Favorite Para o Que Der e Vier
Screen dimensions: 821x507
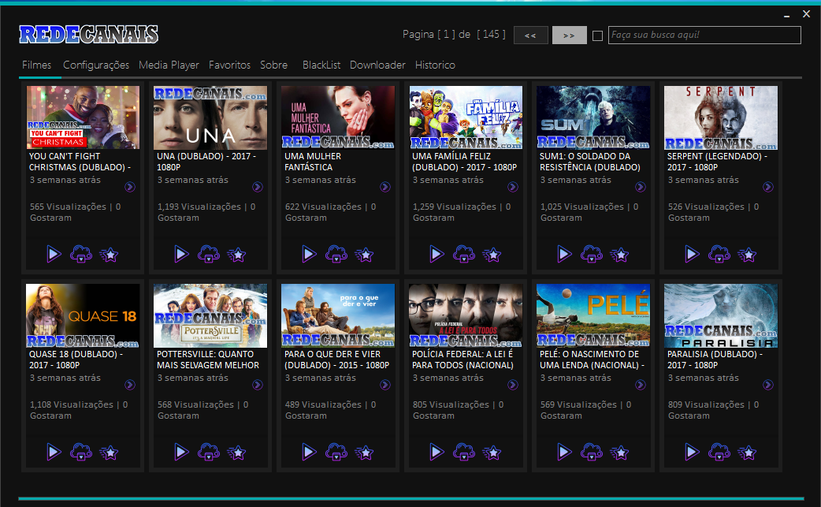point(365,453)
